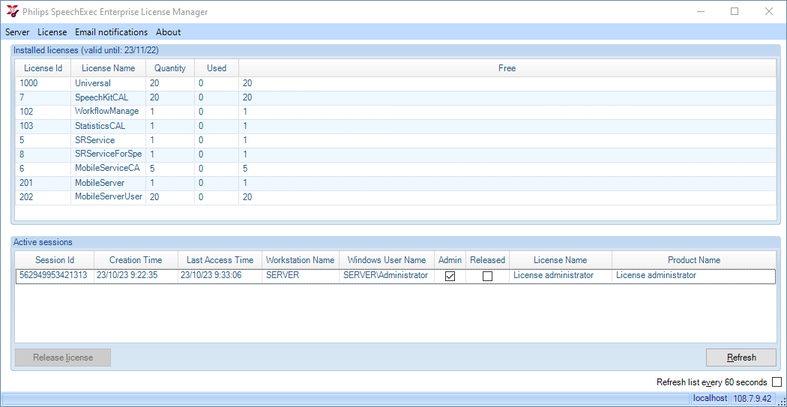Viewport: 787px width, 407px height.
Task: Click the Release license button
Action: click(63, 358)
